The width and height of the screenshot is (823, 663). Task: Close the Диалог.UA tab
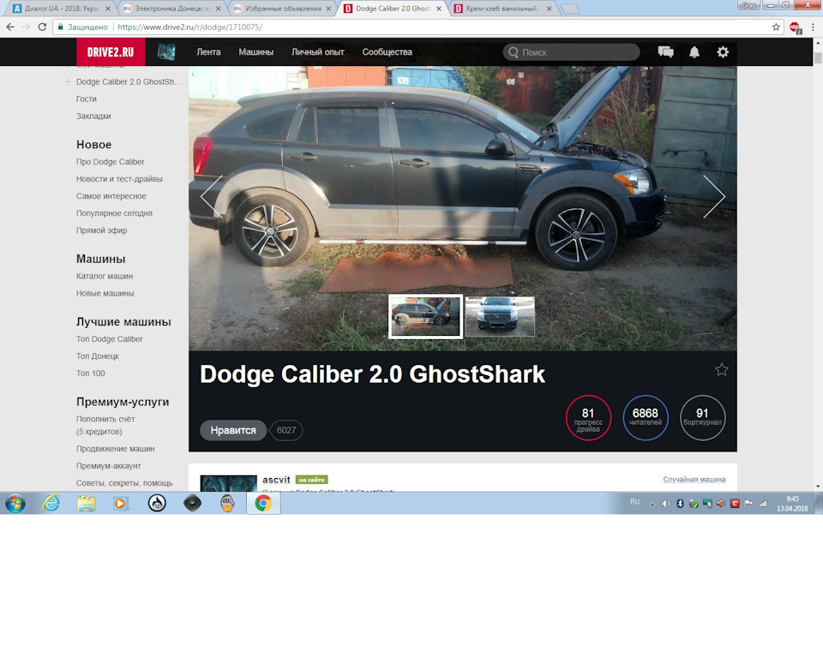pyautogui.click(x=108, y=9)
